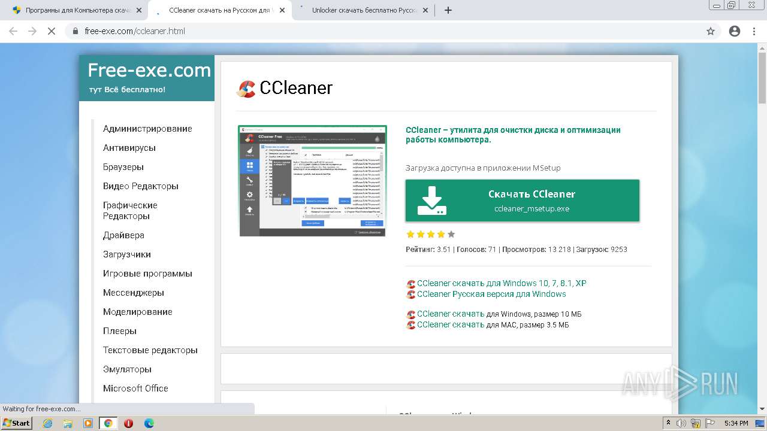
Task: Open the Windows Start menu
Action: pyautogui.click(x=16, y=423)
